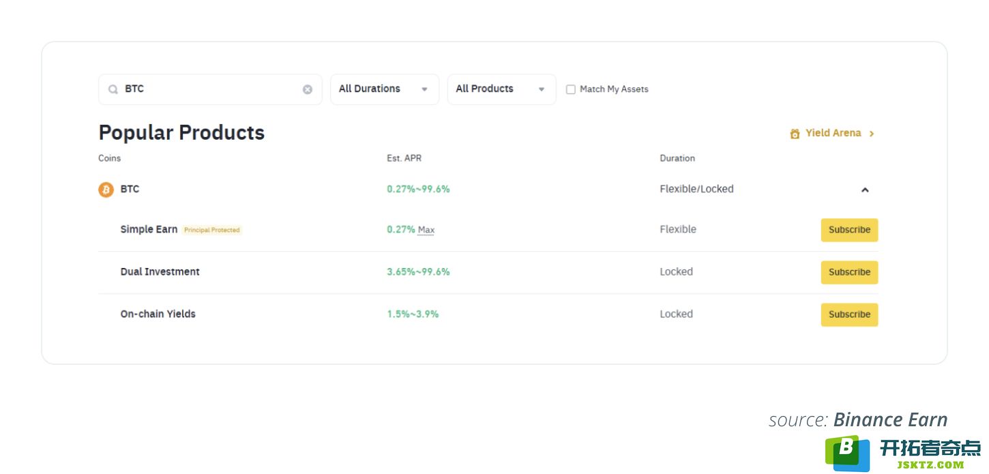Click the Popular Products heading
This screenshot has height=474, width=989.
pyautogui.click(x=181, y=132)
